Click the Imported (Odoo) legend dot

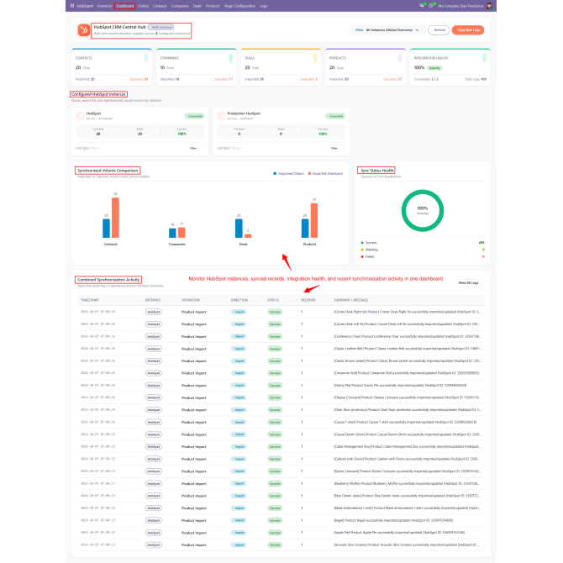275,174
